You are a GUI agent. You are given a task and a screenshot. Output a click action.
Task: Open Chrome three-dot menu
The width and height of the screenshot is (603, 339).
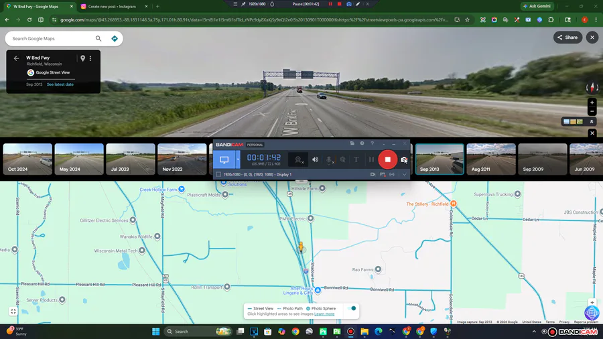[596, 19]
